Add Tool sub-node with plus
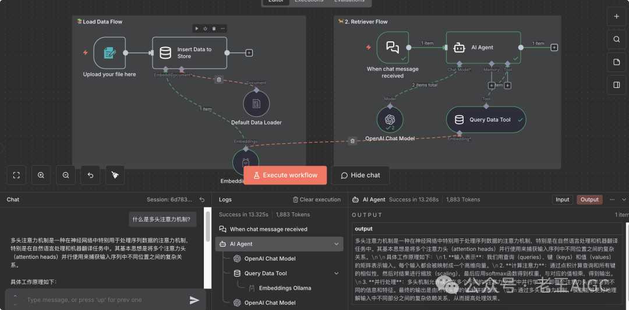Image resolution: width=629 pixels, height=310 pixels. point(507,85)
